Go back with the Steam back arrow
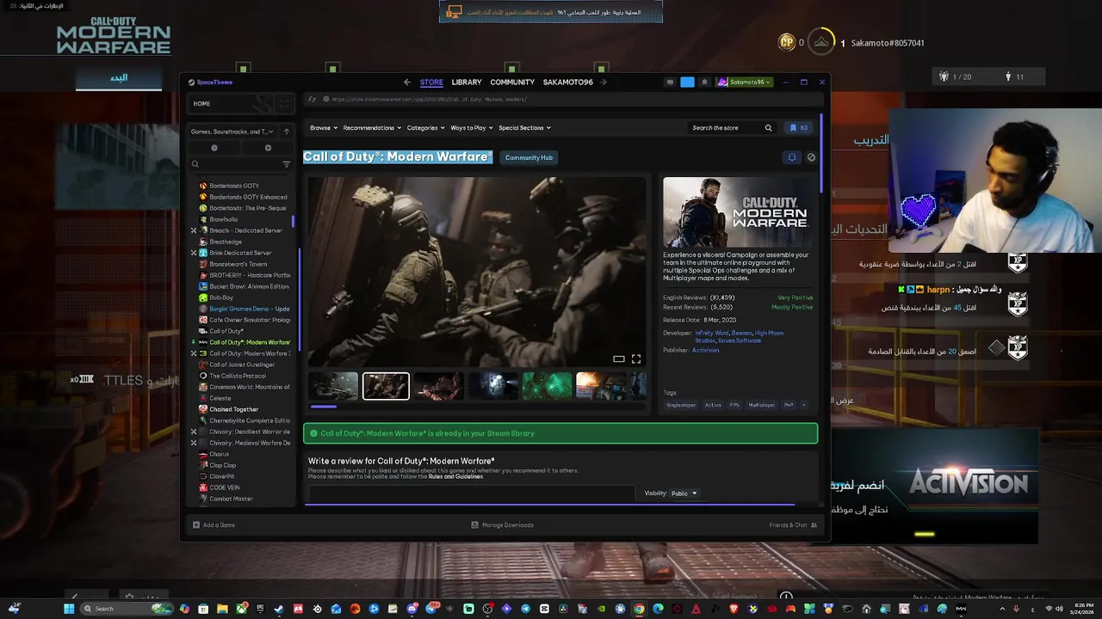This screenshot has width=1102, height=619. point(407,83)
